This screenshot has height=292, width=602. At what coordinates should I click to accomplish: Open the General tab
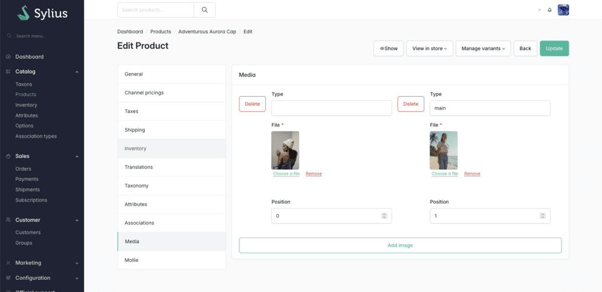click(172, 74)
